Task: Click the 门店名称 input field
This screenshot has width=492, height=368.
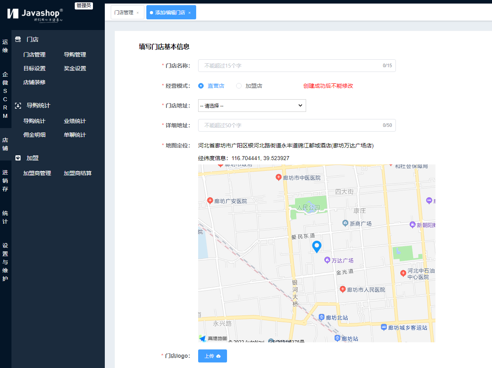Action: pos(297,66)
